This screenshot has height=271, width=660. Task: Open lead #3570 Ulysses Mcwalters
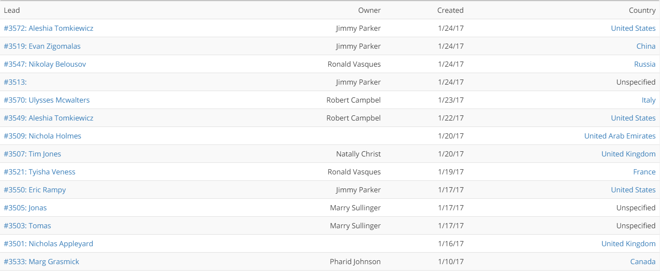(x=47, y=100)
